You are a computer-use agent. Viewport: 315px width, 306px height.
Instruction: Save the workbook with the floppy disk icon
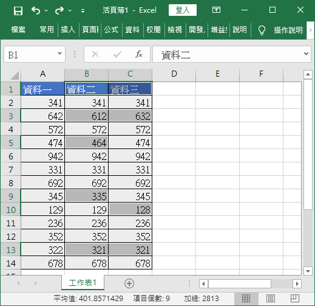pyautogui.click(x=18, y=10)
